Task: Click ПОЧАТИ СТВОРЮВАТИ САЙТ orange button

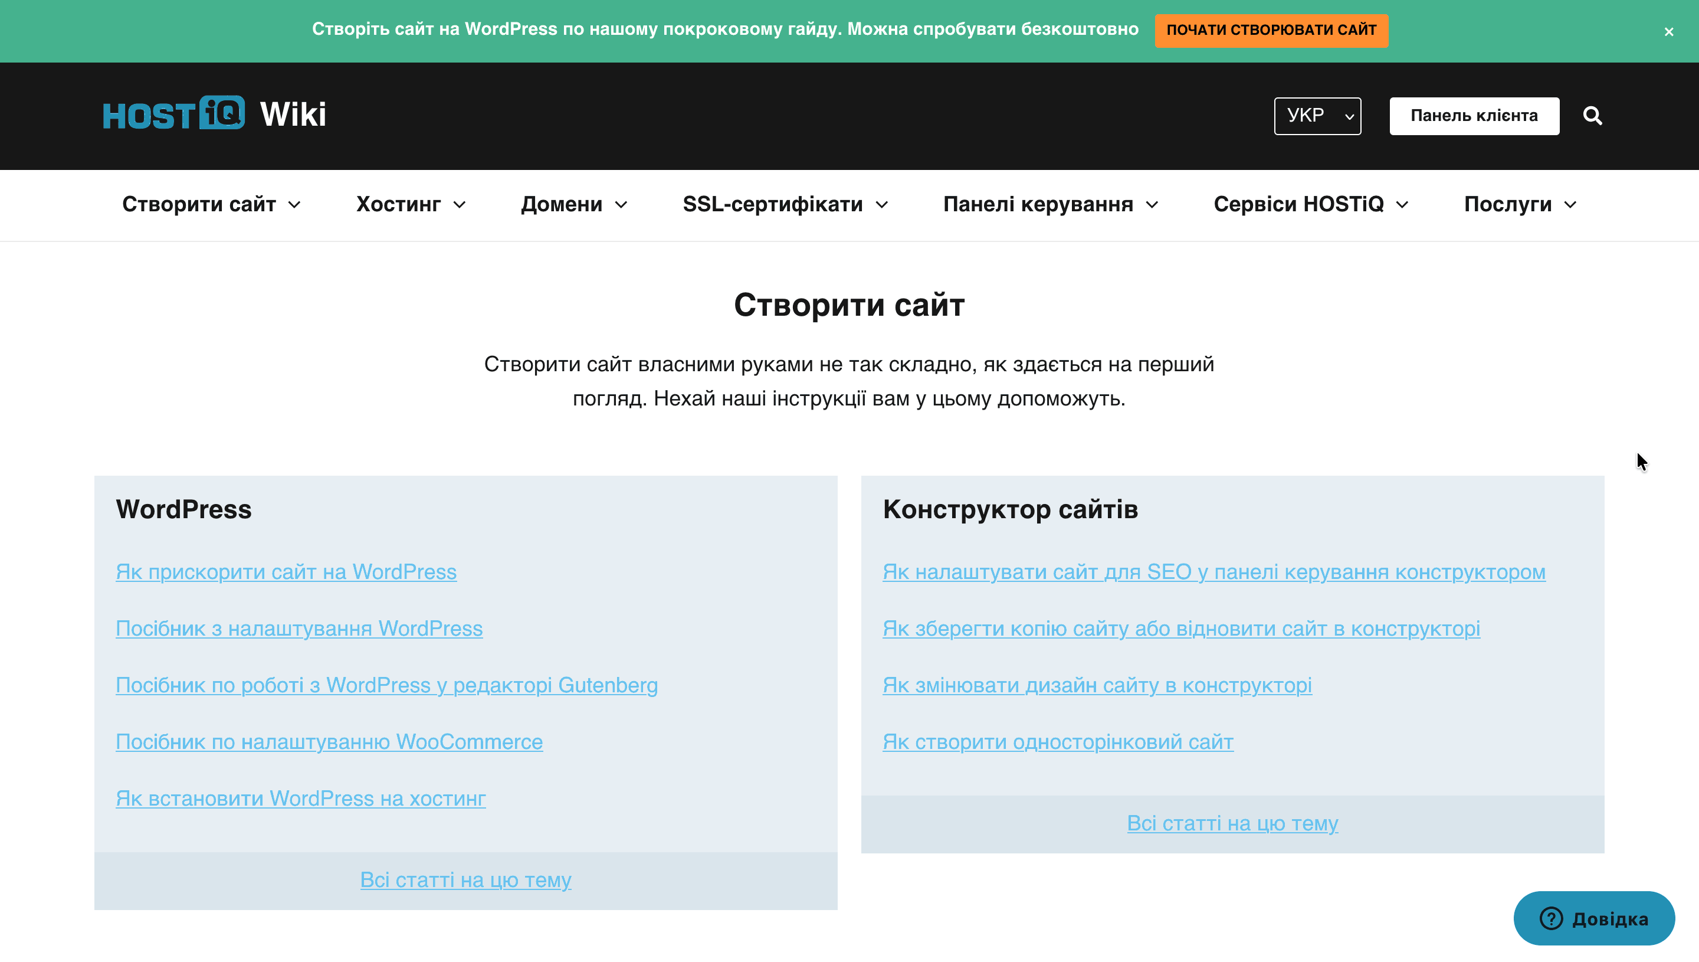Action: 1271,30
